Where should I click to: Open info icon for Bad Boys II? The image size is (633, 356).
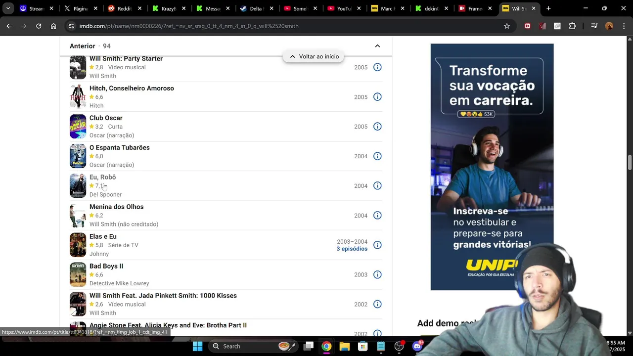click(x=377, y=275)
